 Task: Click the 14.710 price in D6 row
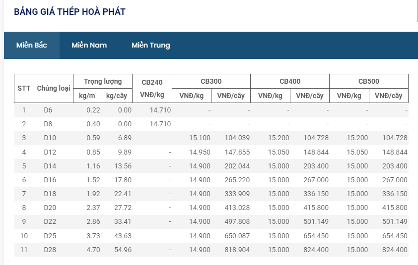coord(160,110)
